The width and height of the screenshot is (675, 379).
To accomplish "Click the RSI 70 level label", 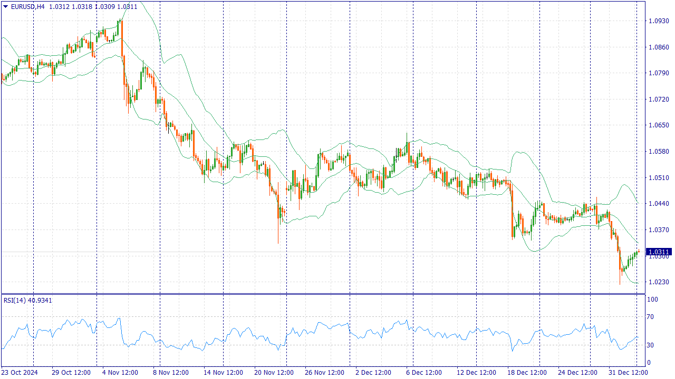I will point(651,317).
